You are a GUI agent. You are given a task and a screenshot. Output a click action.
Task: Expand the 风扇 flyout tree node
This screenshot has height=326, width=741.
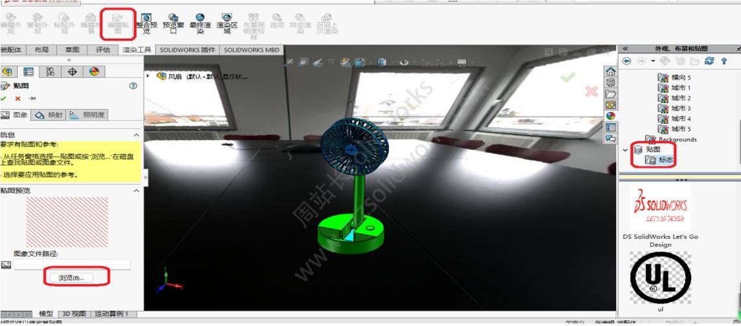pos(148,76)
